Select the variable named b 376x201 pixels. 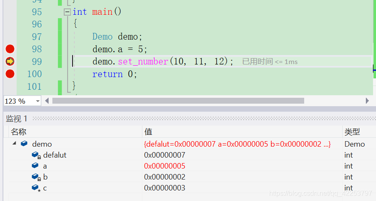pos(45,177)
